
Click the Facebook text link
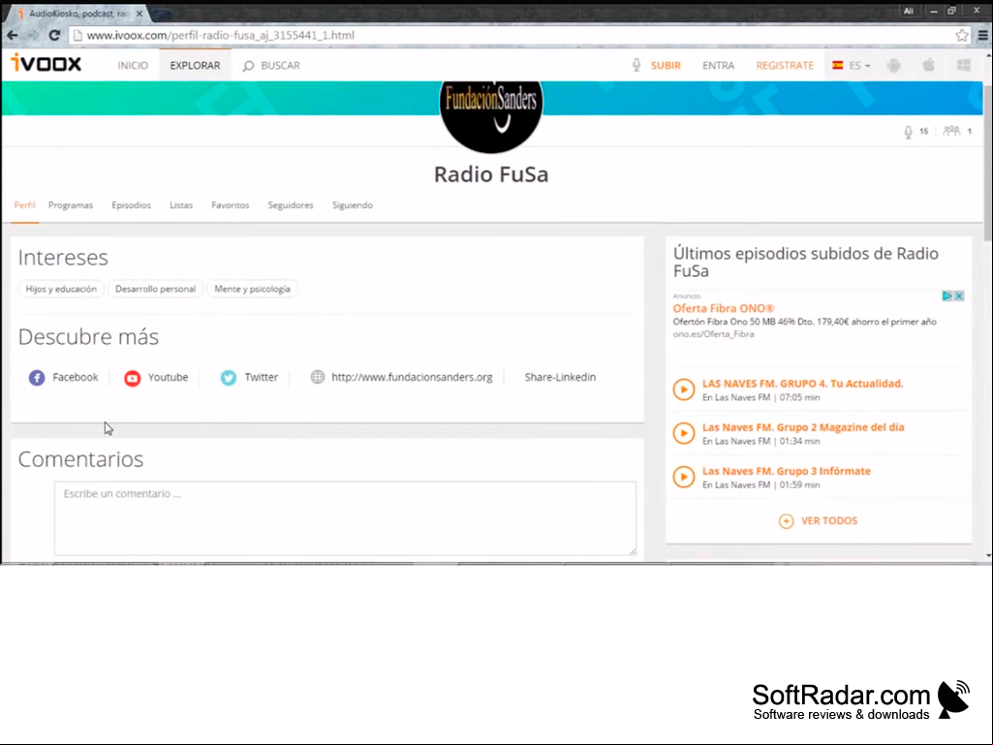pos(76,377)
